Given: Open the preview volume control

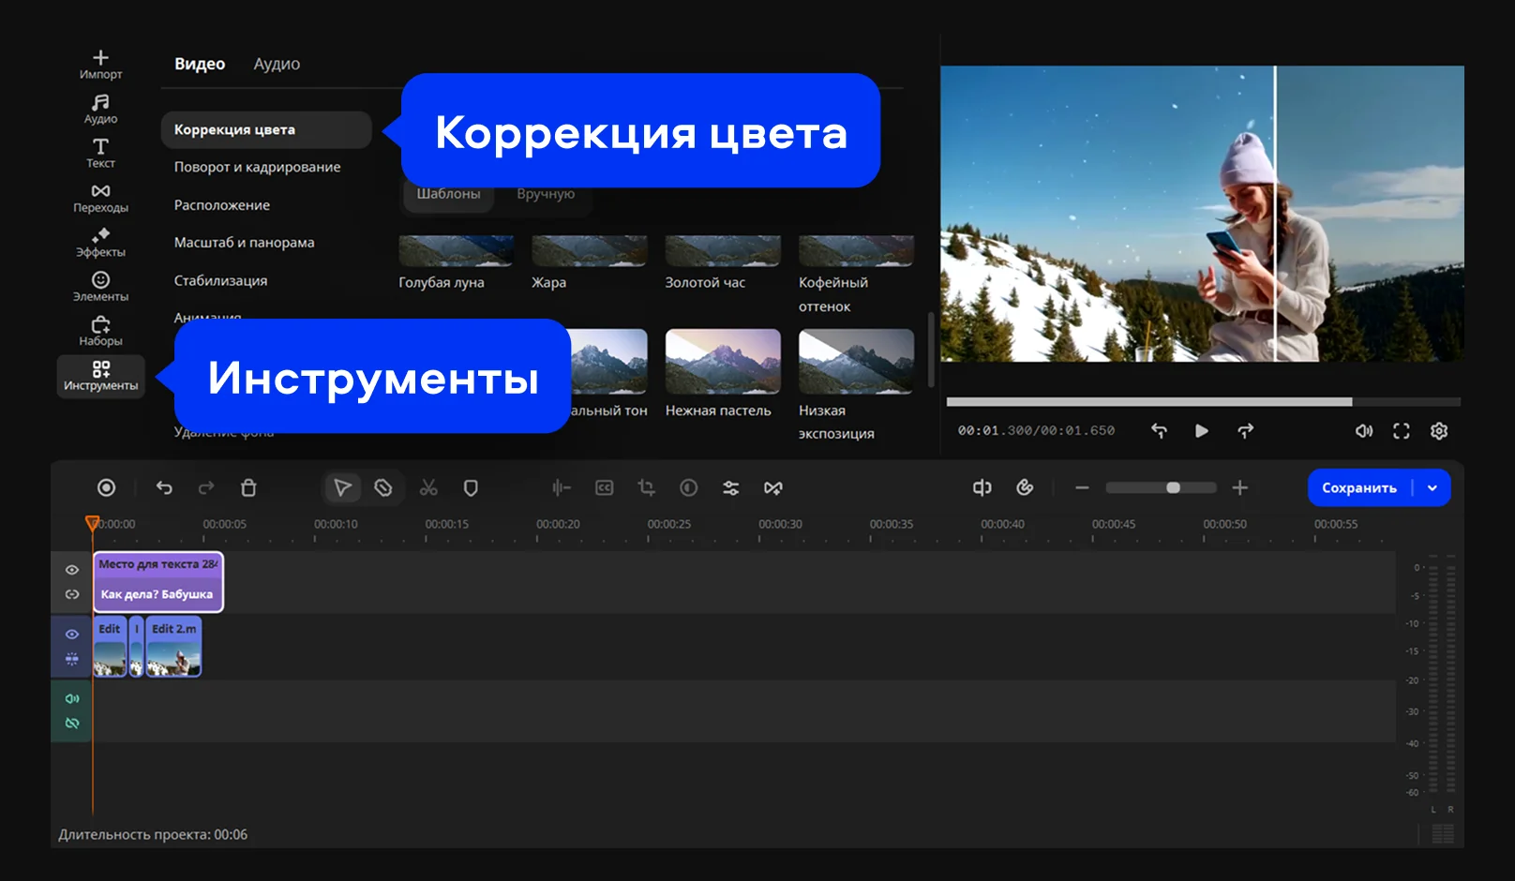Looking at the screenshot, I should pyautogui.click(x=1364, y=431).
